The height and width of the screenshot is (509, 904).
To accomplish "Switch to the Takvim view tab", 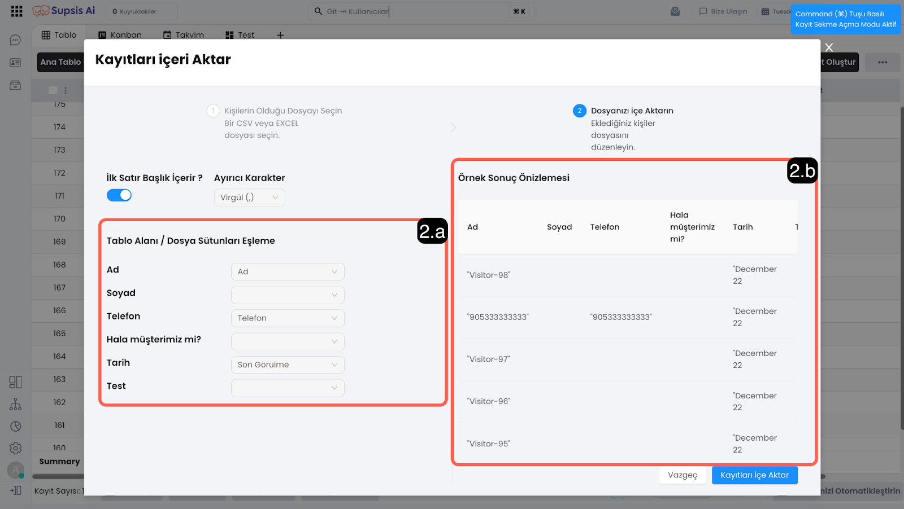I will [184, 35].
